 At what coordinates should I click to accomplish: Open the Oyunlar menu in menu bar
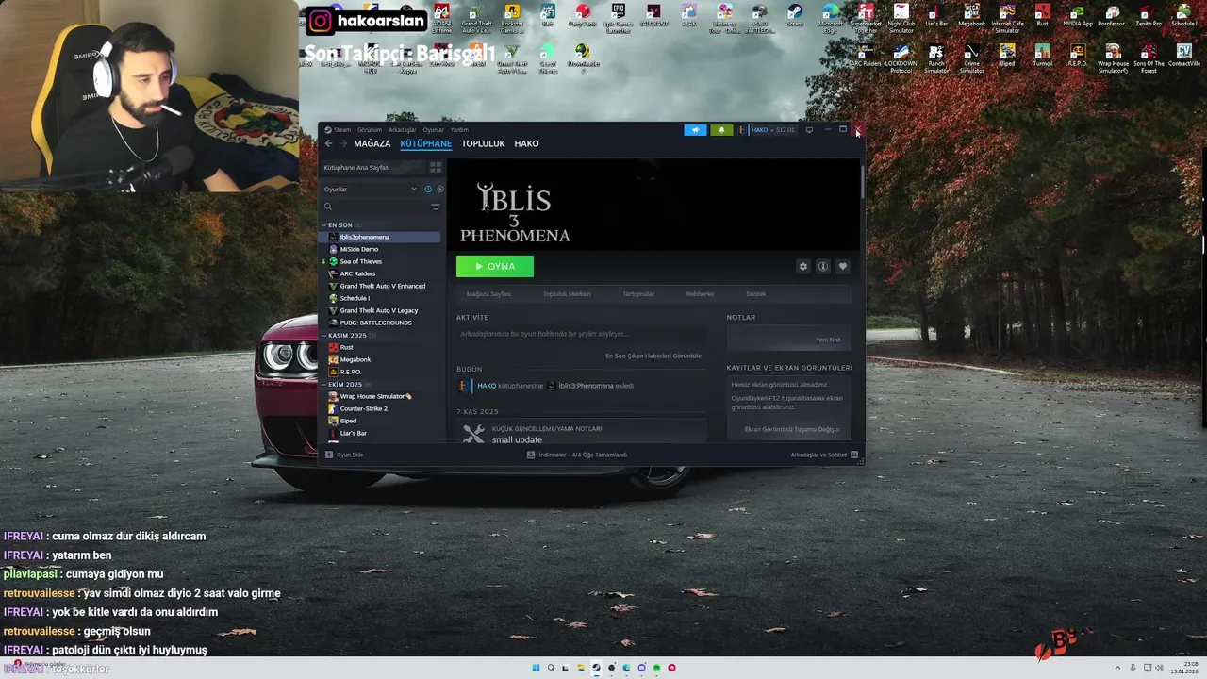click(x=433, y=130)
